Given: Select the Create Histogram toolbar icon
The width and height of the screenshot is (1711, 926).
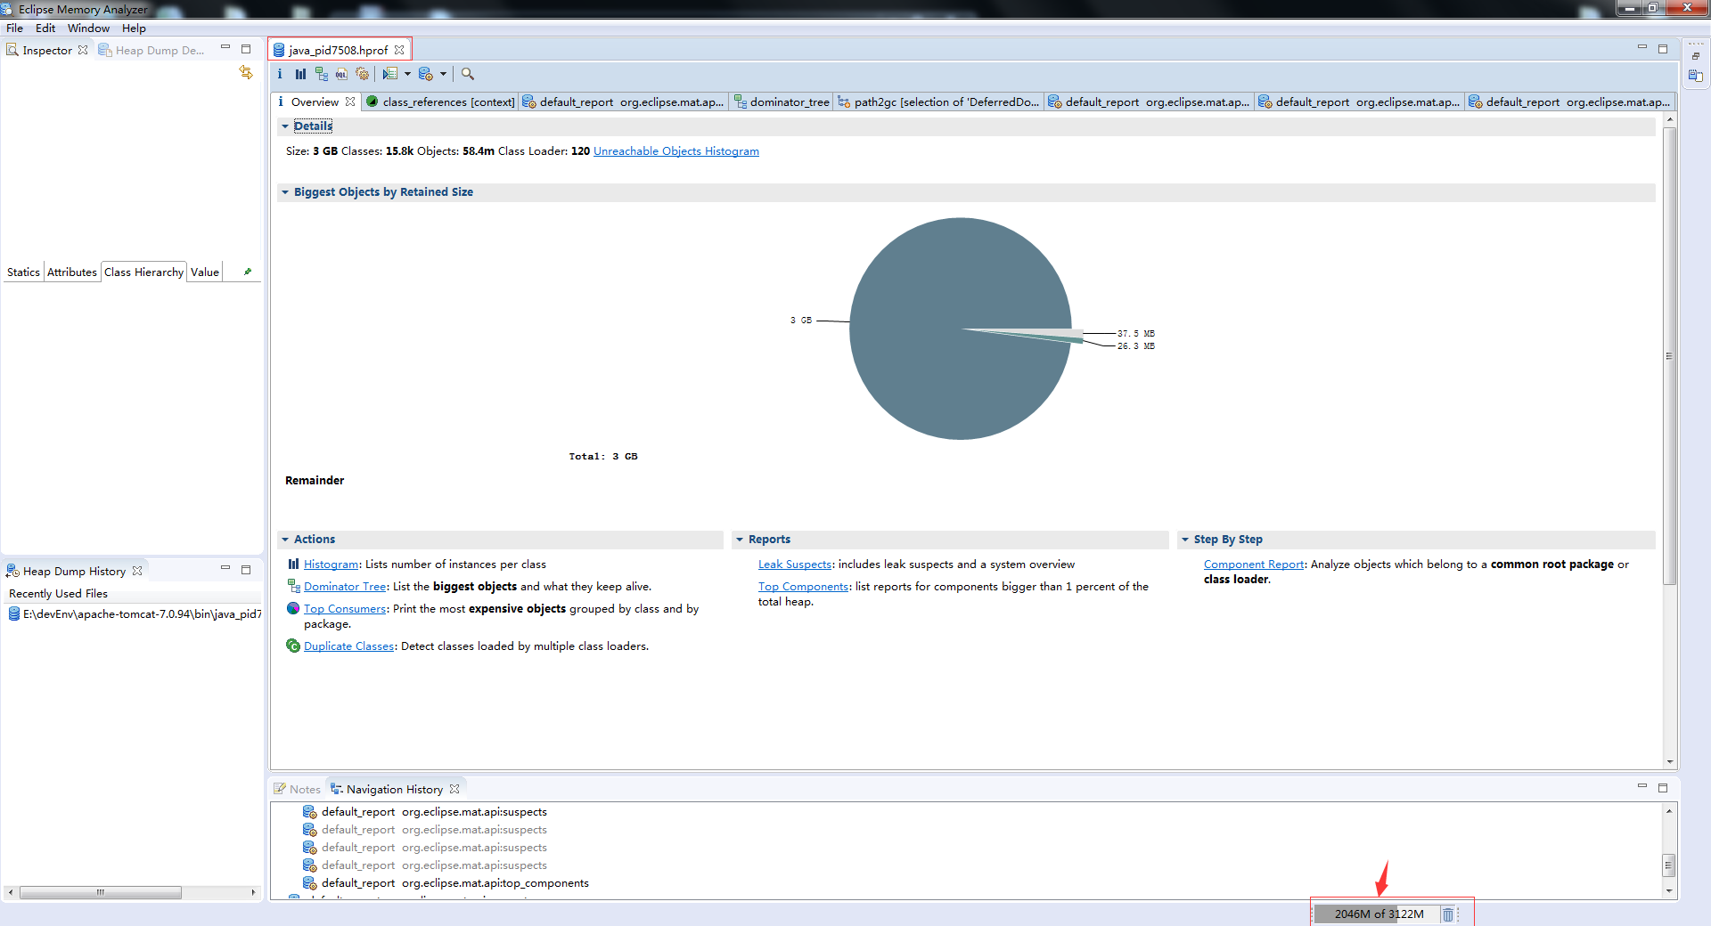Looking at the screenshot, I should coord(300,74).
